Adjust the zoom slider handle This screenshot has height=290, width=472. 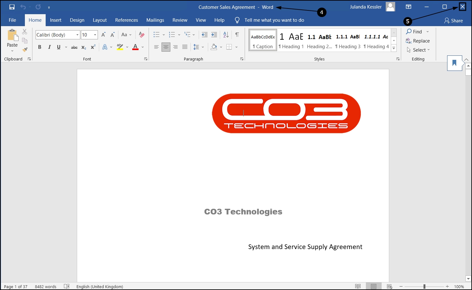(x=424, y=286)
